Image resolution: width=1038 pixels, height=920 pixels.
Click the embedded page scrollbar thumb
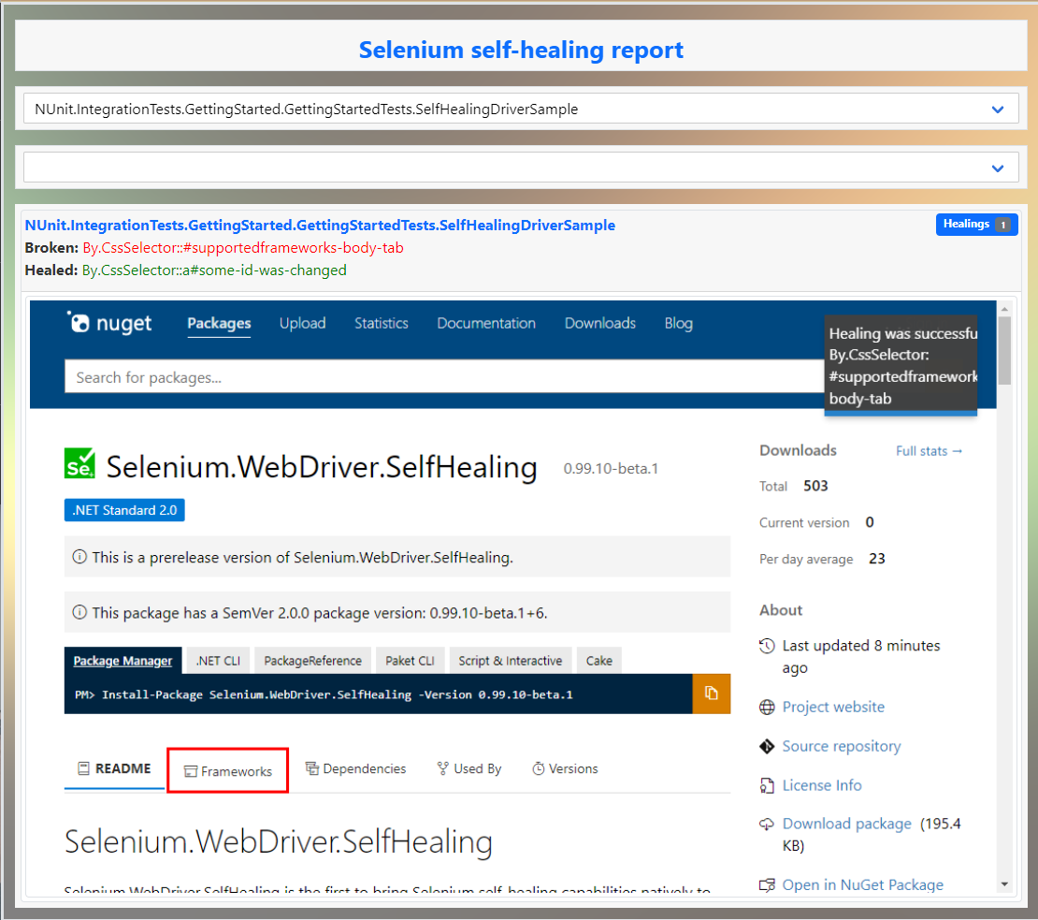(x=1004, y=350)
